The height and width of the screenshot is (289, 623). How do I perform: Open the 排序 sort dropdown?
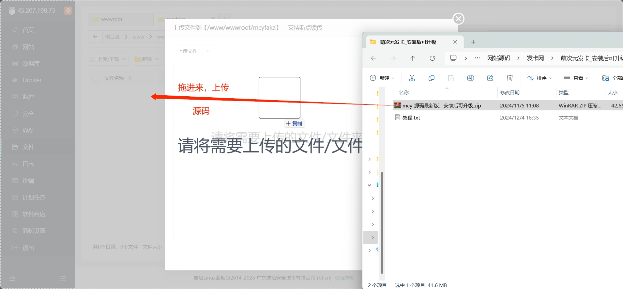539,78
